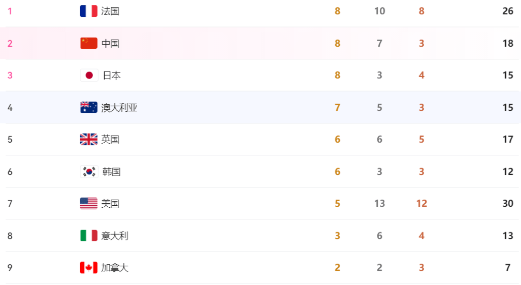Click the Canada flag icon
521x285 pixels.
[x=89, y=268]
